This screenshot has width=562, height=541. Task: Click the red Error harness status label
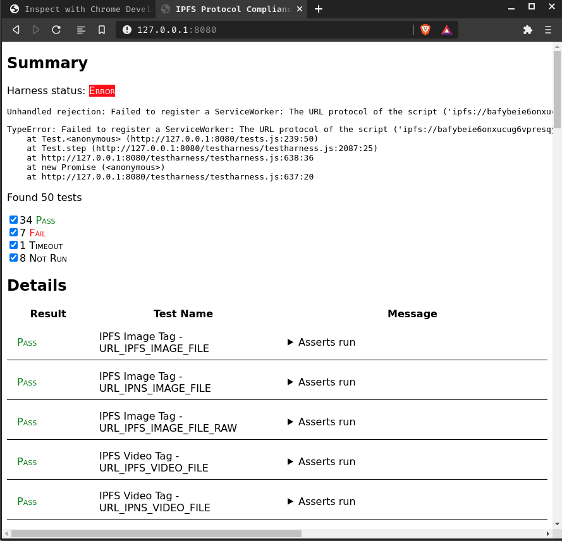pyautogui.click(x=102, y=91)
